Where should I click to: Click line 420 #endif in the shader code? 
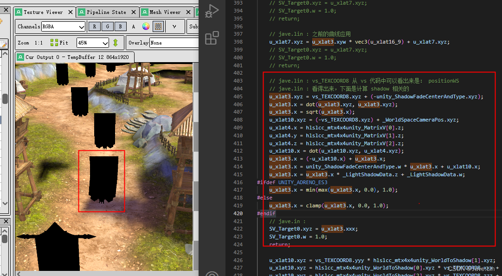click(266, 213)
